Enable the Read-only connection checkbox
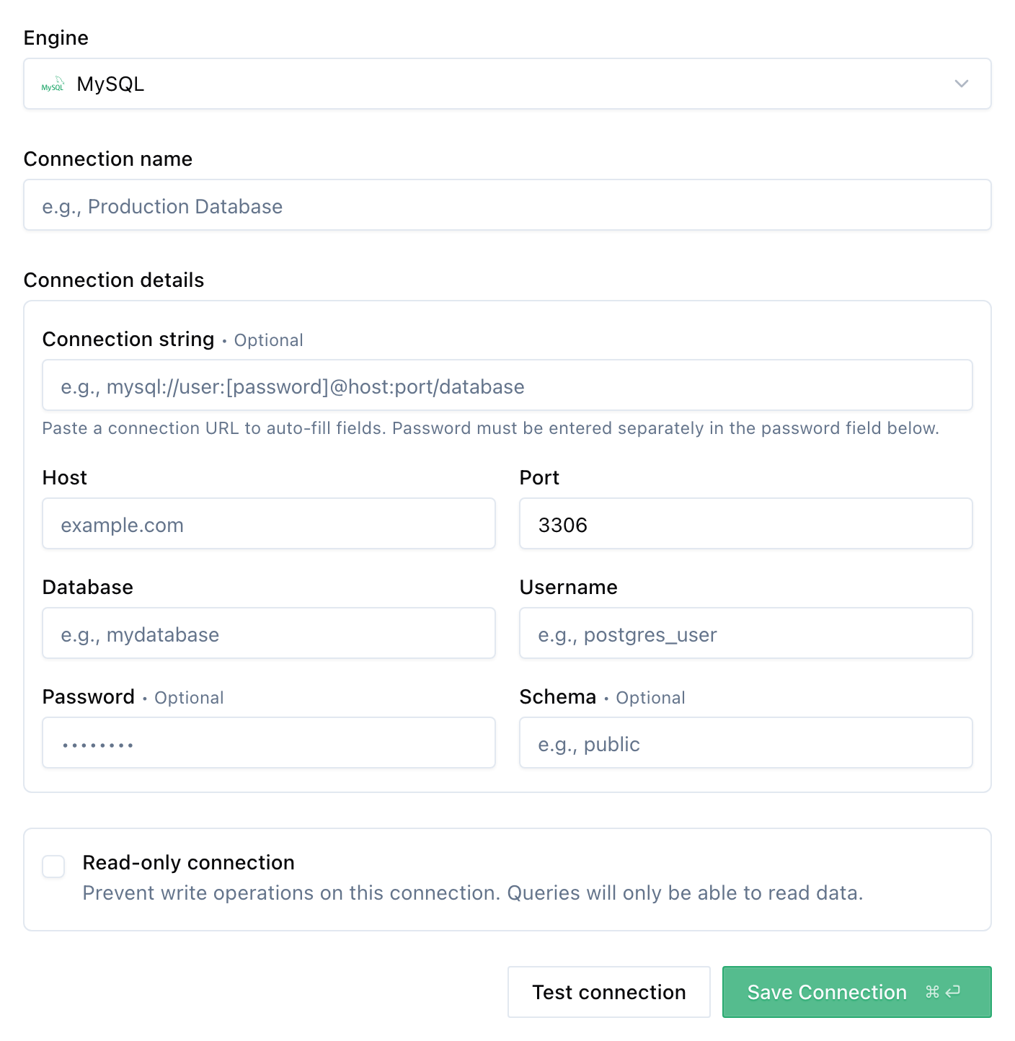Screen dimensions: 1015x1041 coord(53,867)
